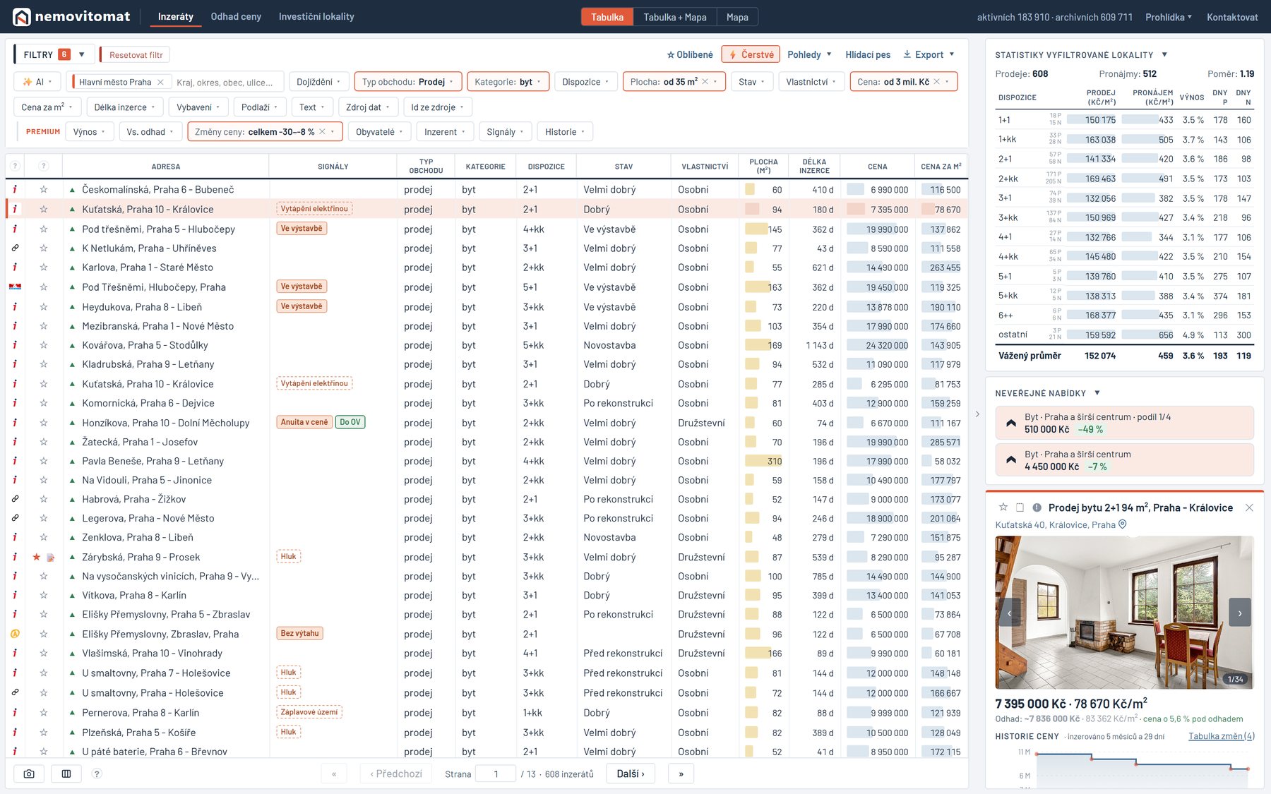Open the camera screenshot tool in footer

point(29,774)
